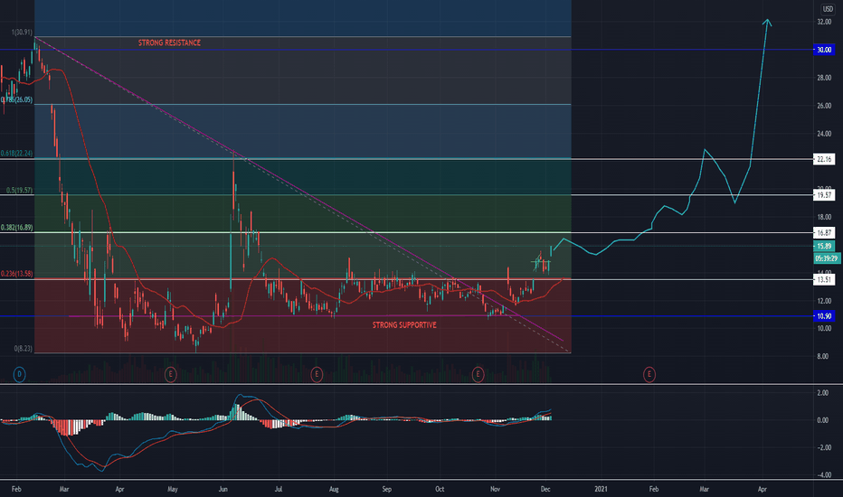Select the Fibonacci 0(8.23) level label

coord(24,349)
